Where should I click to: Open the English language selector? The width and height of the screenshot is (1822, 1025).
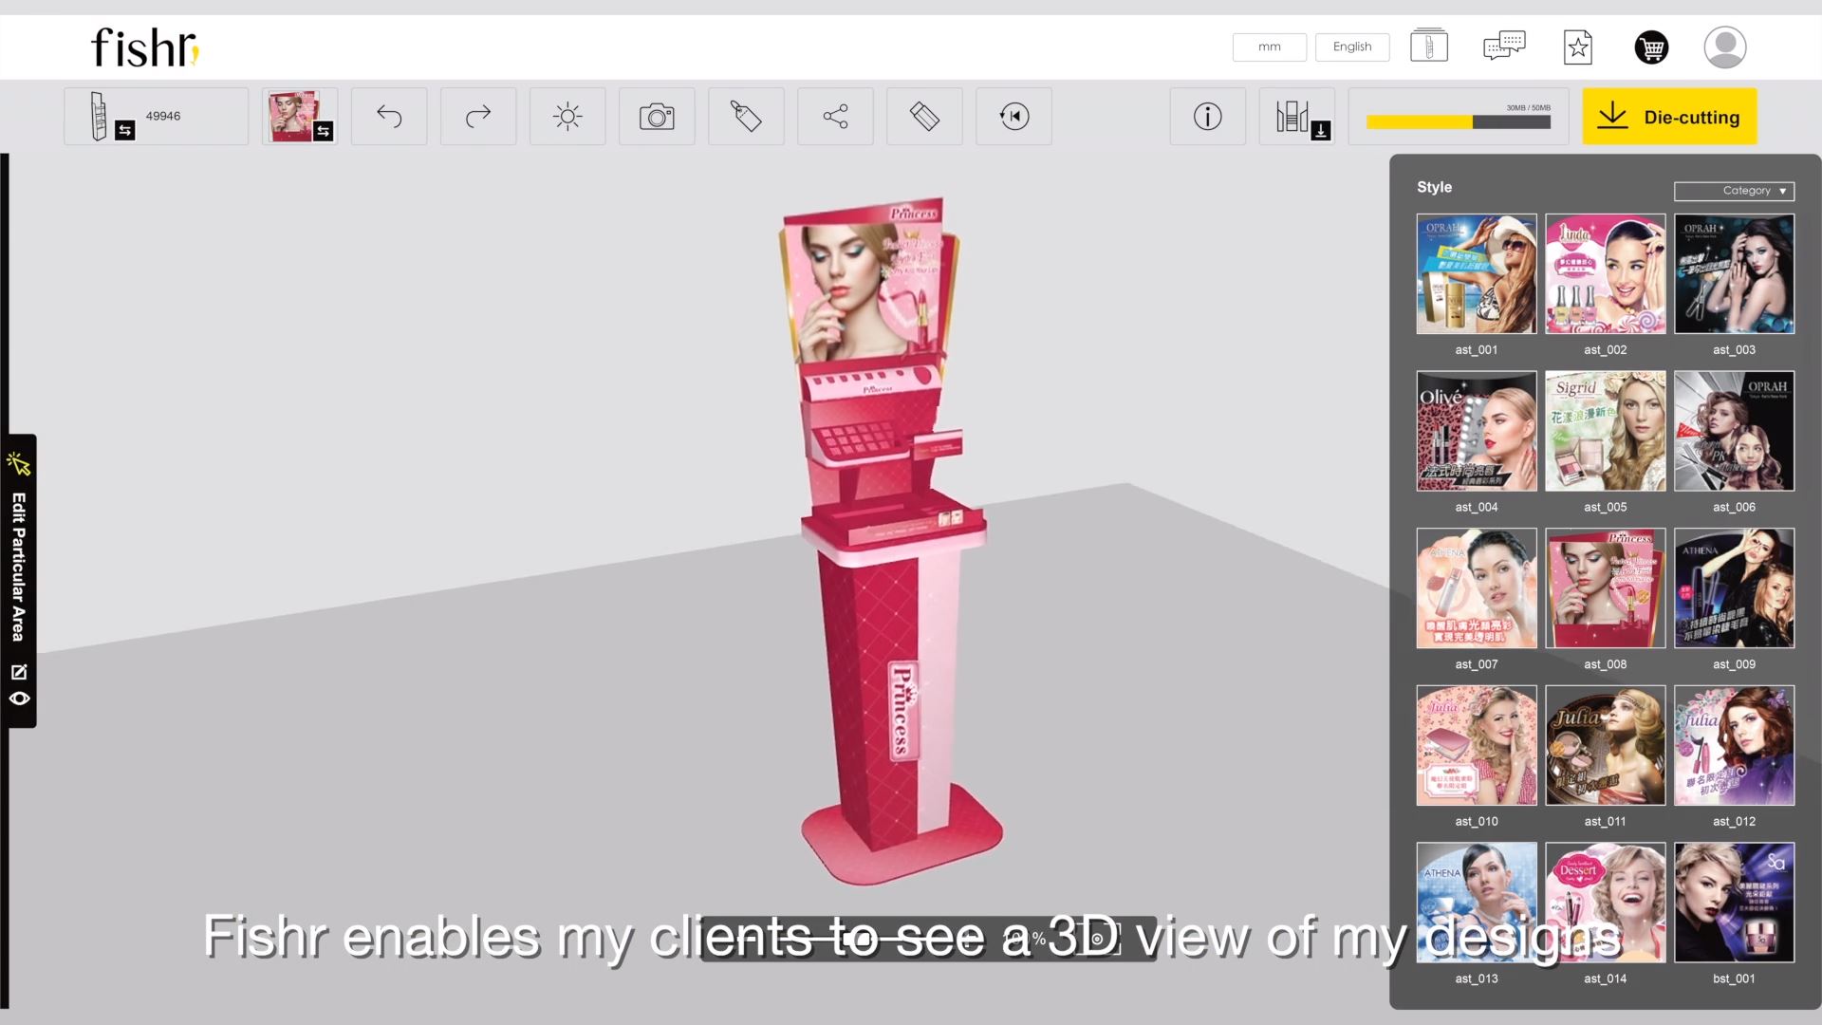click(x=1351, y=47)
